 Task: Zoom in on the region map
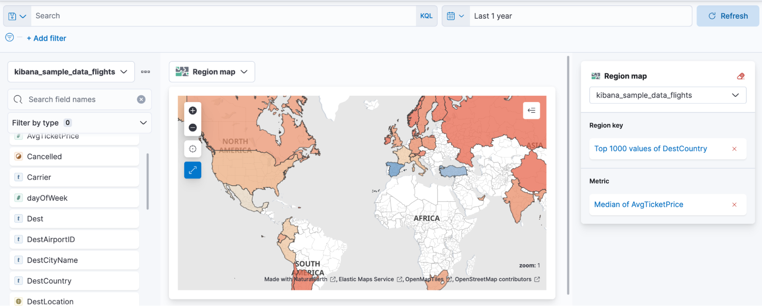click(193, 111)
